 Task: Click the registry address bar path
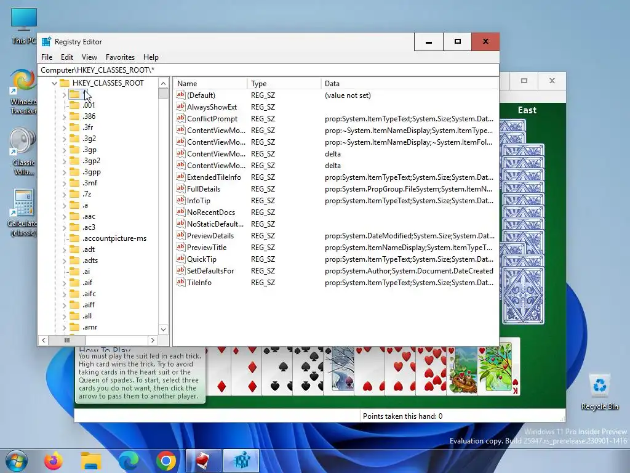[x=268, y=70]
